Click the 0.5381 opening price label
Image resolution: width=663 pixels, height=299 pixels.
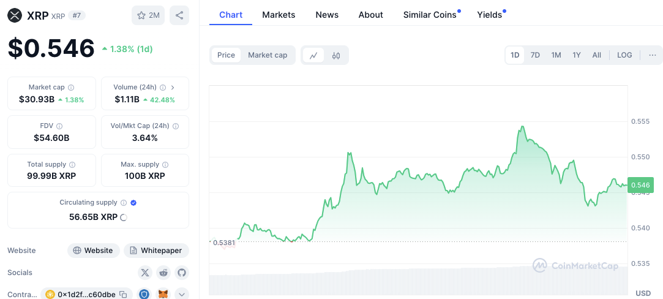[223, 243]
